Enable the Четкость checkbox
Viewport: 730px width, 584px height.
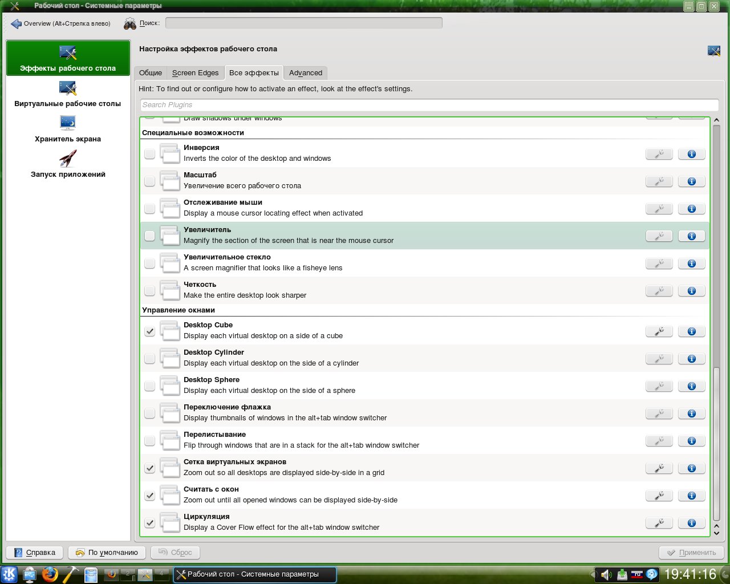pyautogui.click(x=149, y=291)
